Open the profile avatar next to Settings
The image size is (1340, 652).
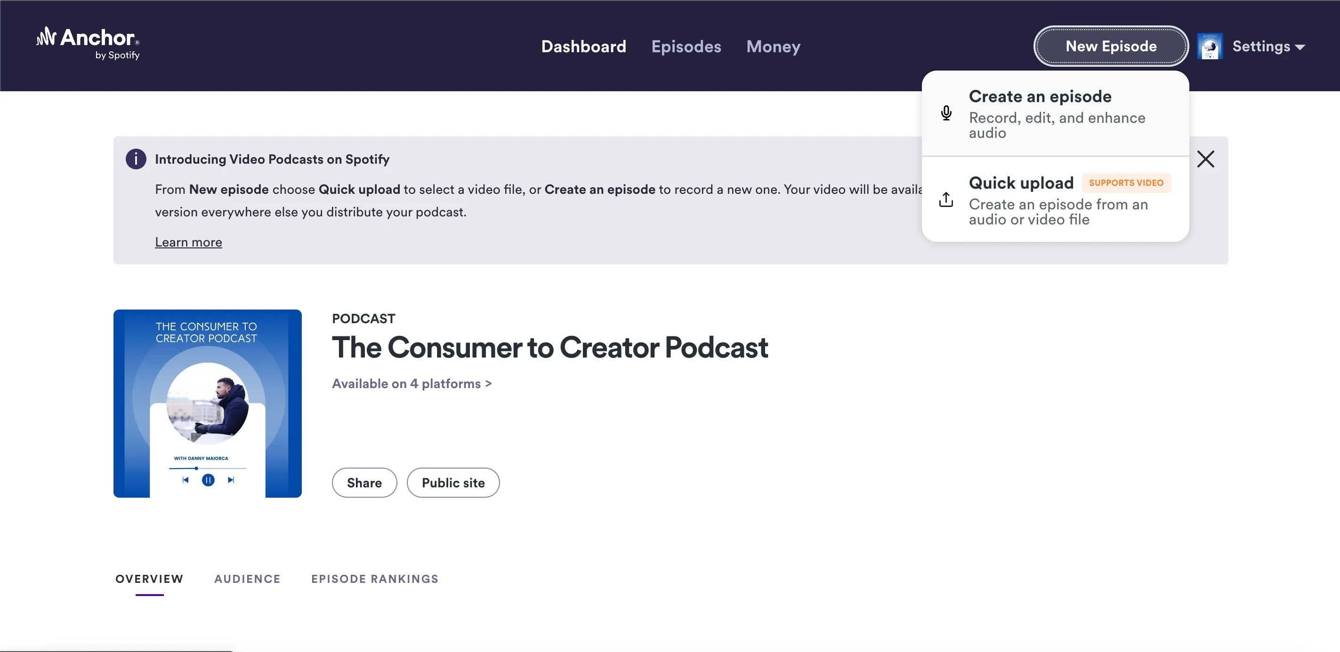click(1210, 46)
